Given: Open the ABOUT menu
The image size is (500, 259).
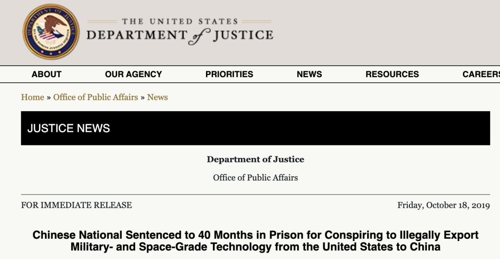Looking at the screenshot, I should tap(47, 74).
